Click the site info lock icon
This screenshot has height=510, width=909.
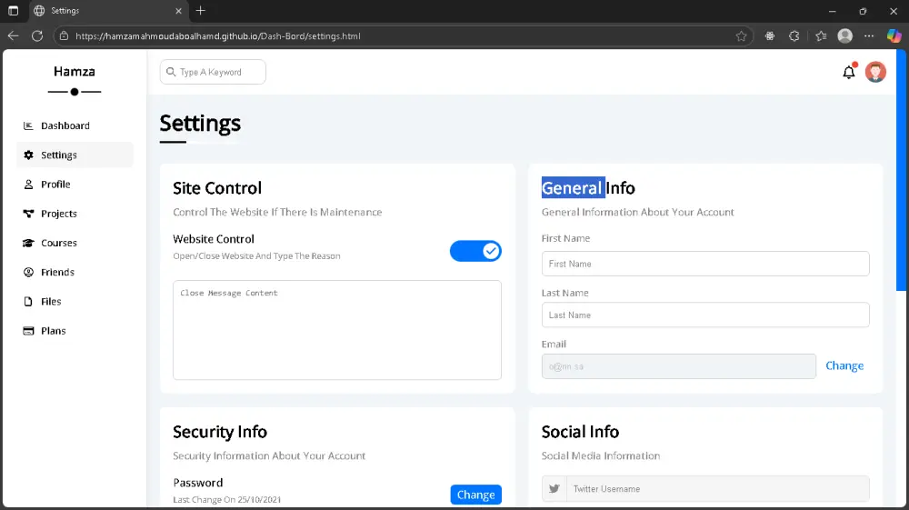tap(65, 36)
